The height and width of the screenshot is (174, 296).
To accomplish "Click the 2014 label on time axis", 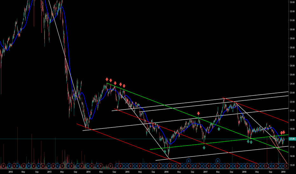I will 88,172.
